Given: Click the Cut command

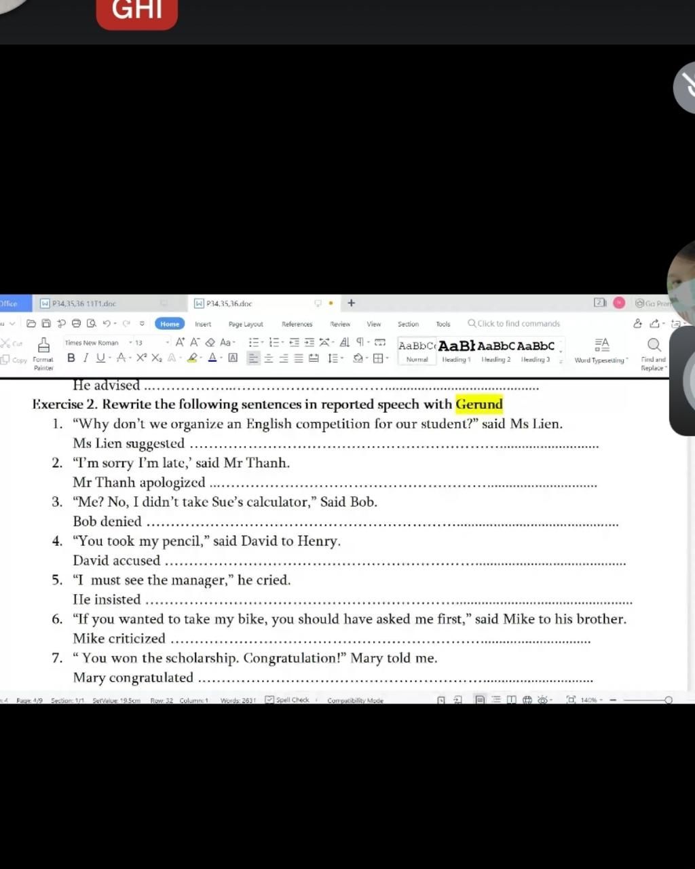Looking at the screenshot, I should (12, 344).
